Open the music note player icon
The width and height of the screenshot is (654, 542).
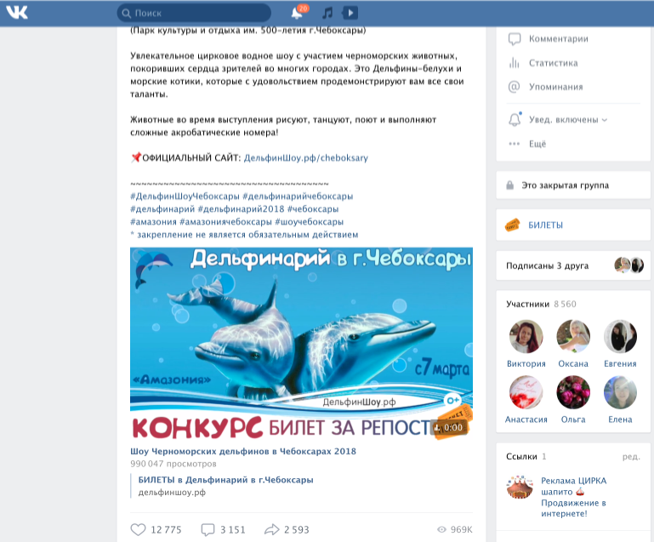pos(327,13)
